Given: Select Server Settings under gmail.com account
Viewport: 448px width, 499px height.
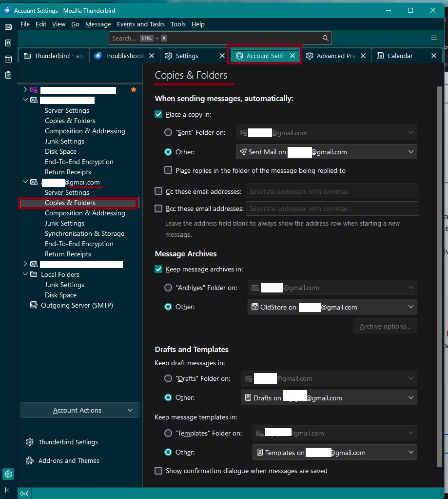Looking at the screenshot, I should 67,192.
